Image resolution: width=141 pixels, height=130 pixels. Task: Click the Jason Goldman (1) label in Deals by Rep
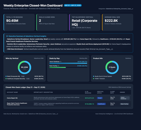pos(55,62)
